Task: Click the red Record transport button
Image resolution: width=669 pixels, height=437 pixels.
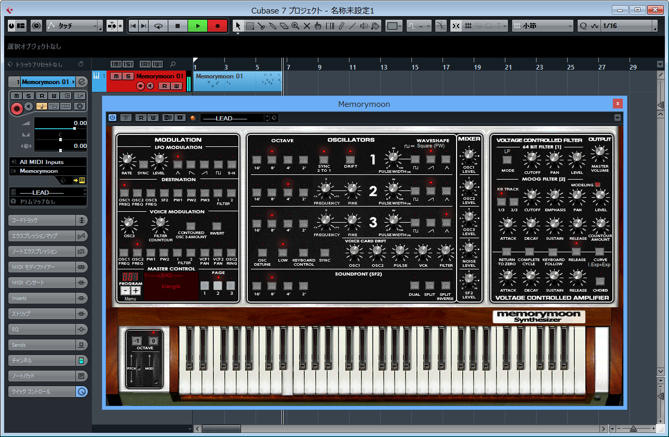Action: click(x=218, y=25)
